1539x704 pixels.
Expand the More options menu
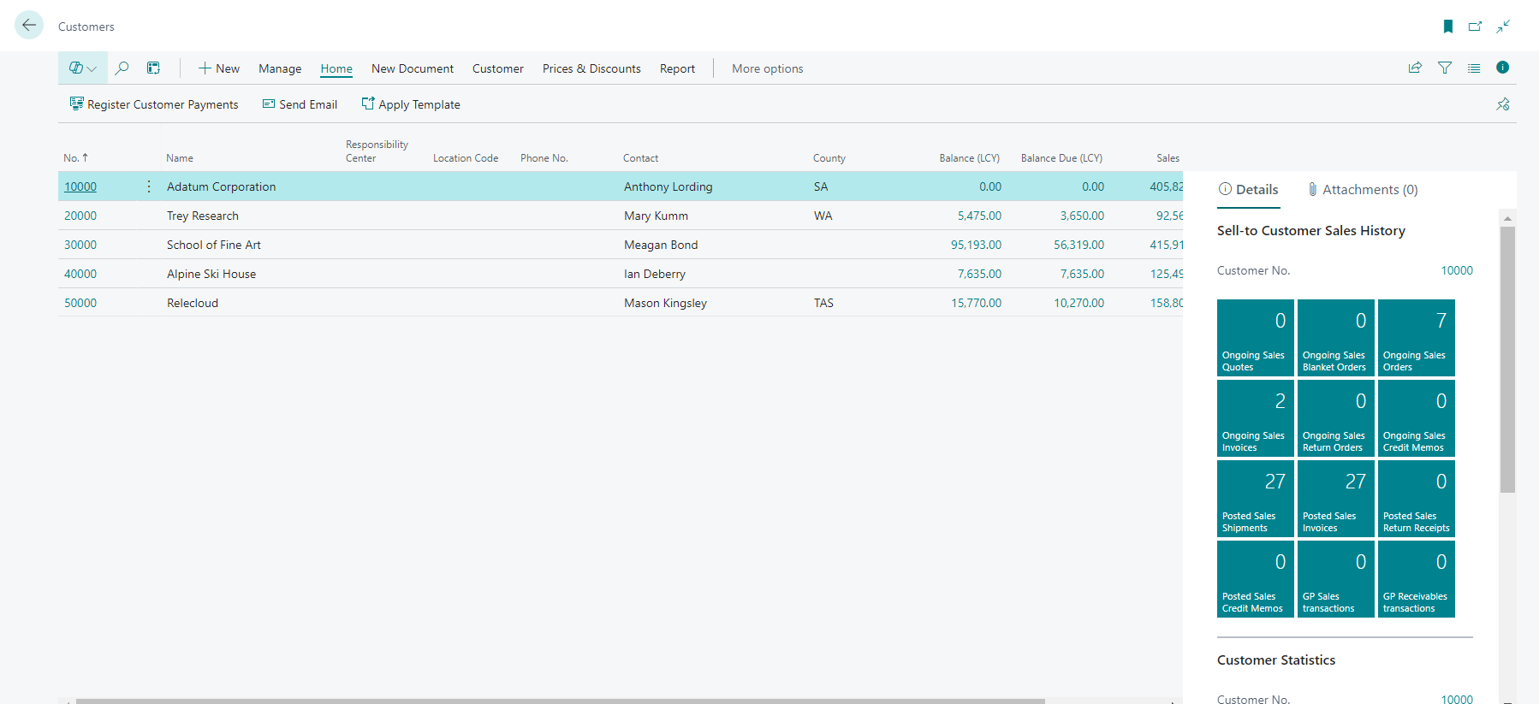(x=767, y=68)
